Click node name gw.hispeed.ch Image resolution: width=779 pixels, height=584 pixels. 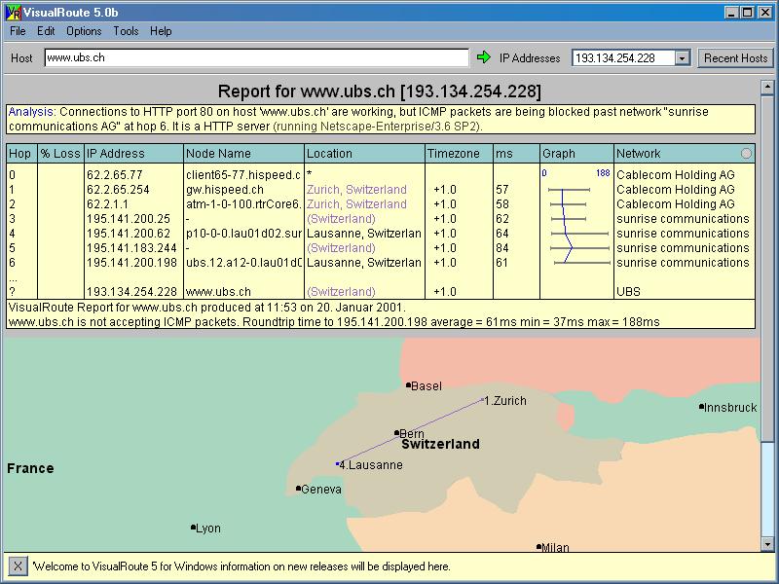point(225,190)
